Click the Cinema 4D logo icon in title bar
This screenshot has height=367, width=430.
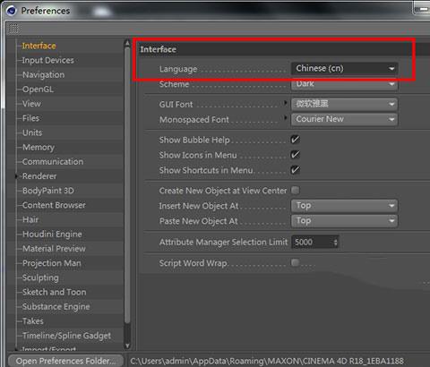pyautogui.click(x=12, y=11)
